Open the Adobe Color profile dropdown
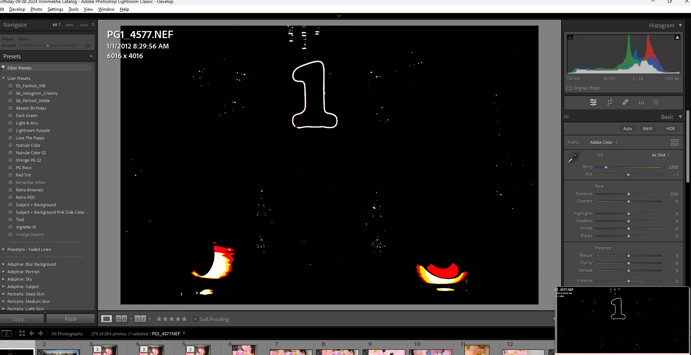The width and height of the screenshot is (691, 355). pyautogui.click(x=604, y=142)
